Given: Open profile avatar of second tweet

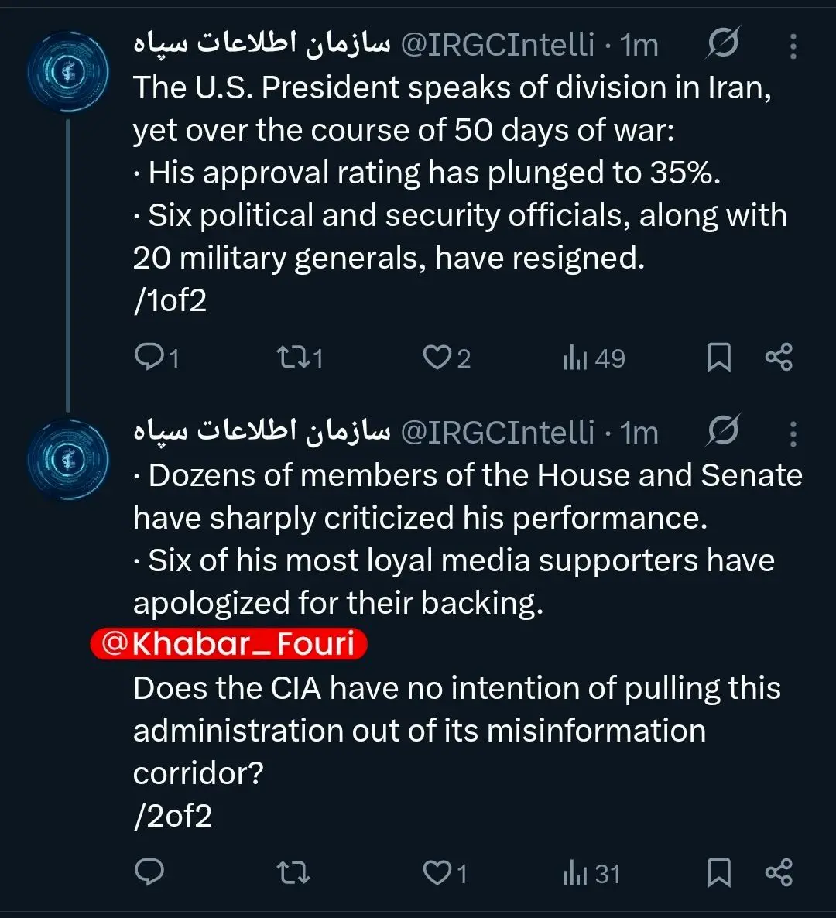Looking at the screenshot, I should coord(68,459).
